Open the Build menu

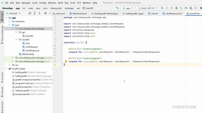(x=60, y=3)
